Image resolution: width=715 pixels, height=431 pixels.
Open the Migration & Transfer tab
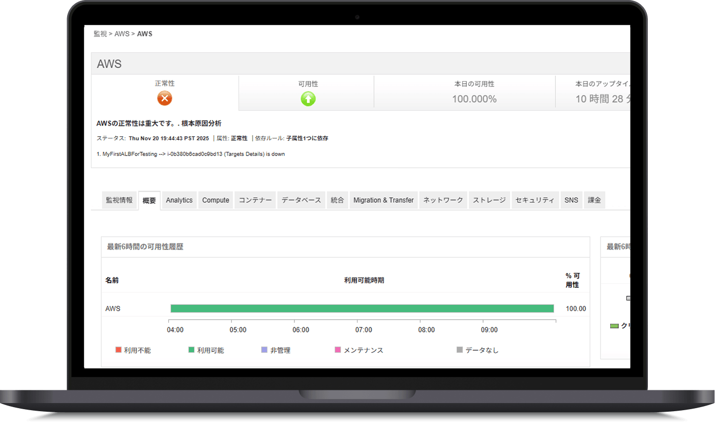[x=383, y=200]
